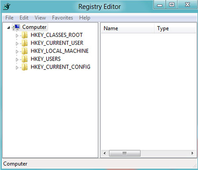Image resolution: width=198 pixels, height=170 pixels.
Task: Click the Name column header
Action: [x=128, y=28]
